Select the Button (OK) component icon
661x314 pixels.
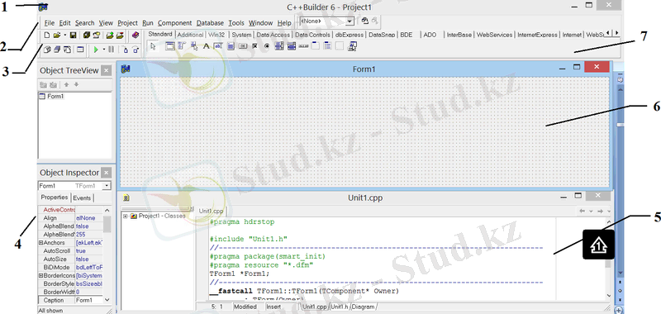click(x=242, y=46)
